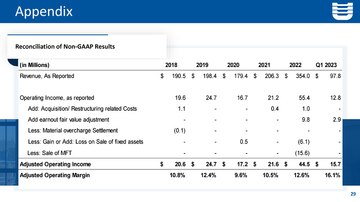Click the Adjusted Operating Margin row label
This screenshot has height=202, width=360.
tap(55, 176)
